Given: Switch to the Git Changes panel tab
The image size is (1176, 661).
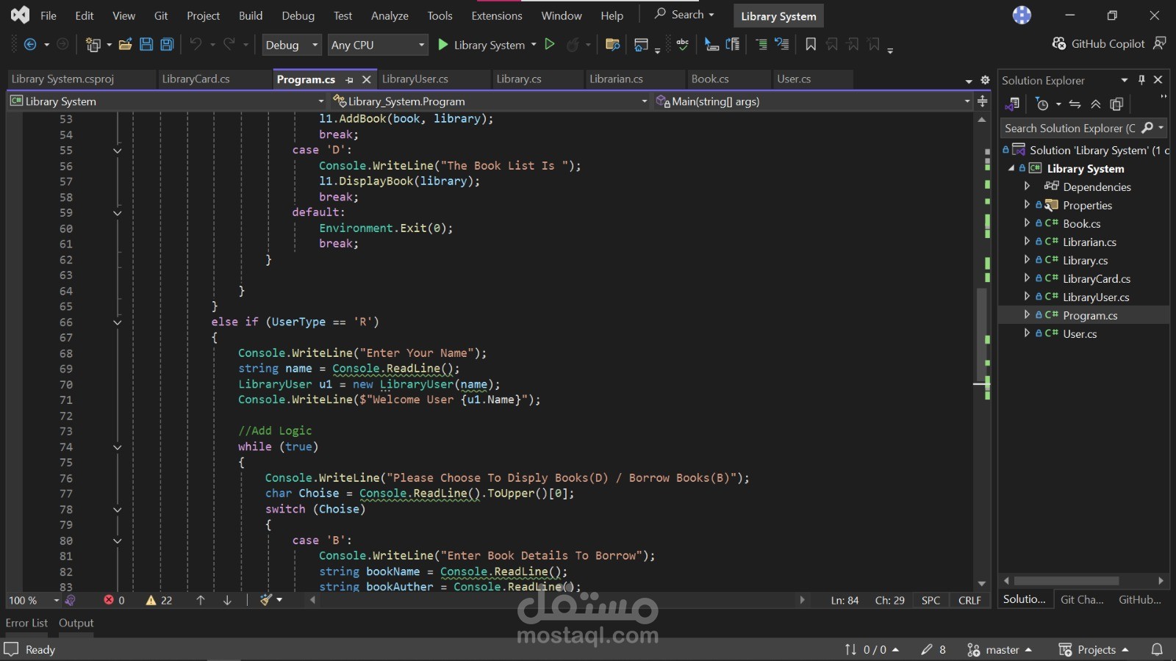Looking at the screenshot, I should click(1082, 599).
